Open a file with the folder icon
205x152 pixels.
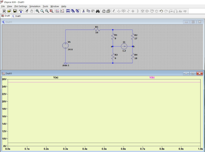pyautogui.click(x=9, y=11)
